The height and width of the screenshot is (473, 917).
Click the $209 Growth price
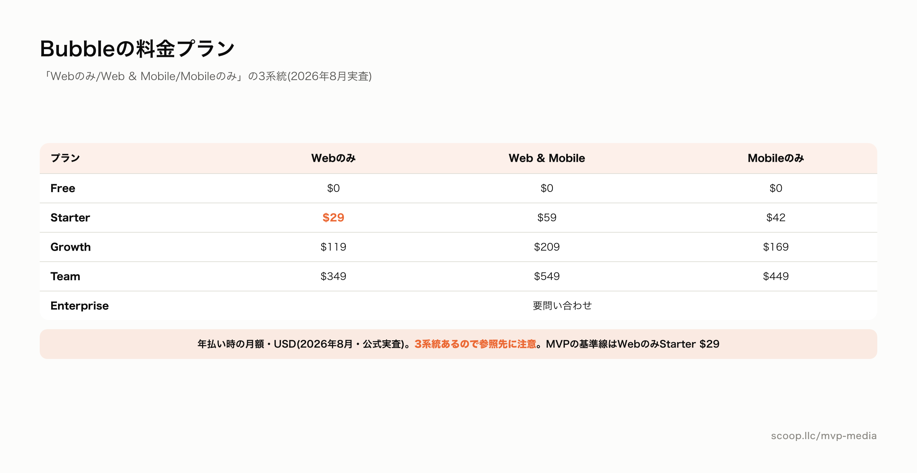[547, 247]
